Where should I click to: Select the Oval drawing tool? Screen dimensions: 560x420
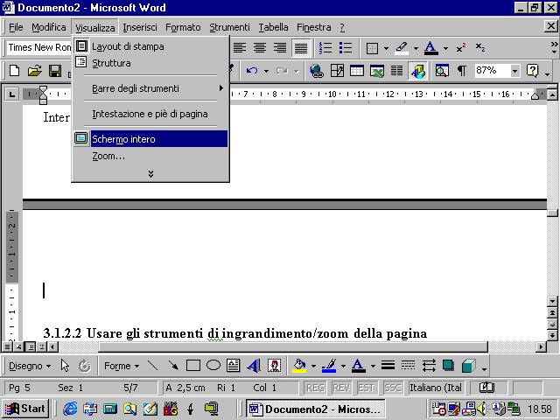point(213,366)
